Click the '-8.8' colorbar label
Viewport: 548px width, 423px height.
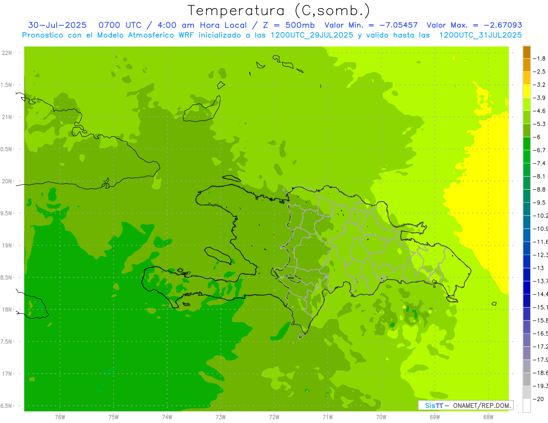(540, 189)
